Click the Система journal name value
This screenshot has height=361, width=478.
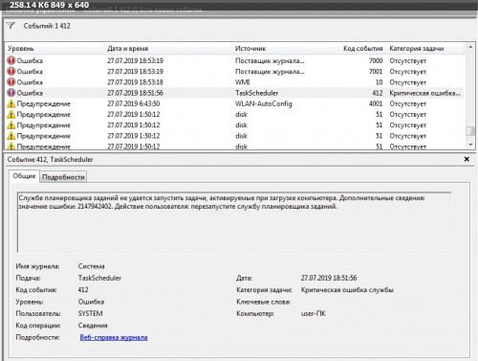(x=92, y=266)
